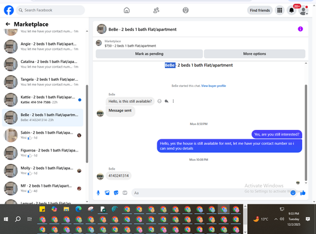Click the chat messages scrollbar
This screenshot has height=234, width=316.
point(306,132)
